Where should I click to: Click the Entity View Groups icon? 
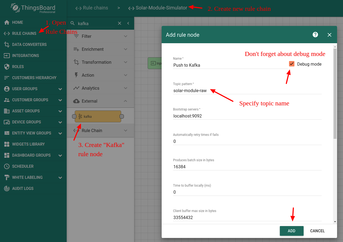7,133
